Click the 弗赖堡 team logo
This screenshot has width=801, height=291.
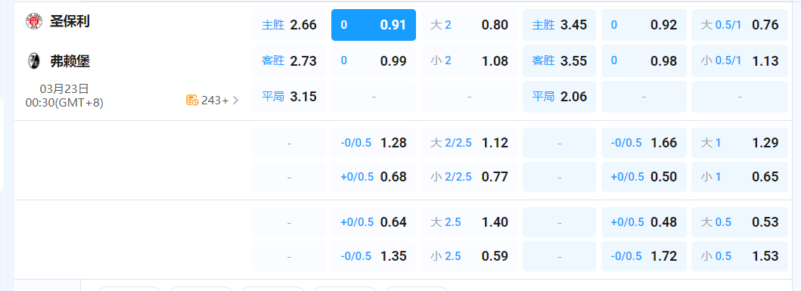pyautogui.click(x=34, y=61)
